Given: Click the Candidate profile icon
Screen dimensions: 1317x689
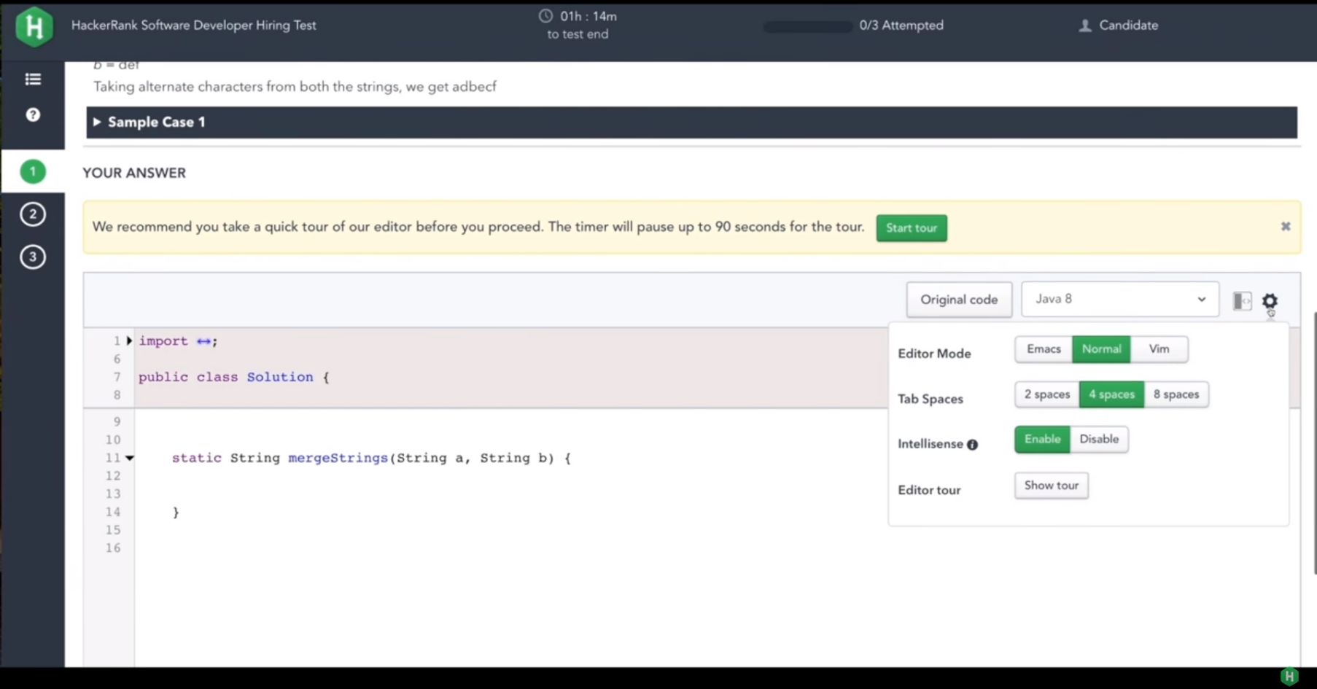Looking at the screenshot, I should point(1085,25).
